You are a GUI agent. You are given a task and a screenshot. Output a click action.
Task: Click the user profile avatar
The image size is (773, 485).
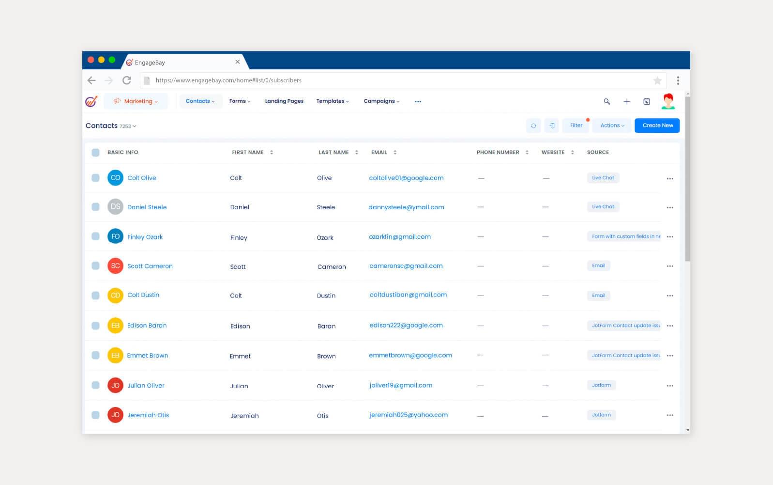[668, 101]
